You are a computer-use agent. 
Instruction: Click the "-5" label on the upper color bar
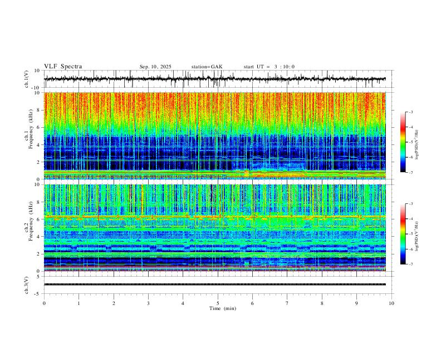(411, 142)
